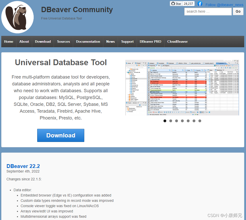This screenshot has width=246, height=220.
Task: Click the Changes since 22.1.5 text
Action: [x=24, y=179]
